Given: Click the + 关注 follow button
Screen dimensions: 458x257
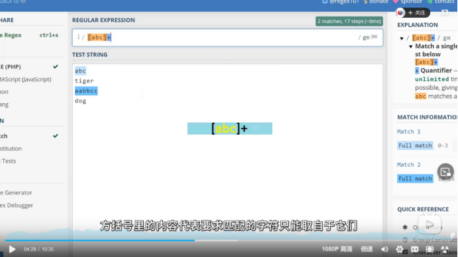Looking at the screenshot, I should [416, 13].
